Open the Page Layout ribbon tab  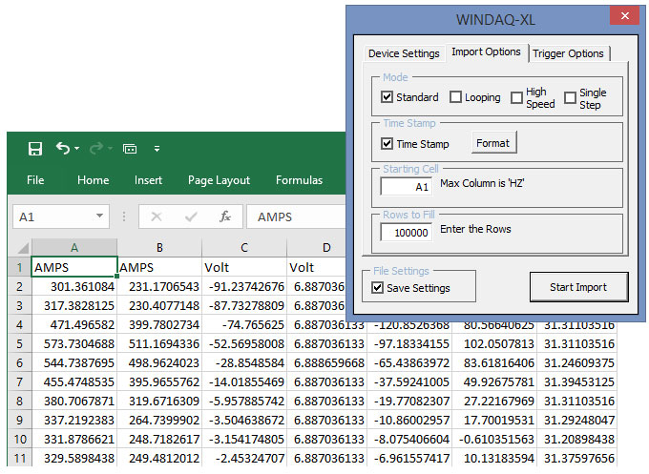pyautogui.click(x=219, y=180)
